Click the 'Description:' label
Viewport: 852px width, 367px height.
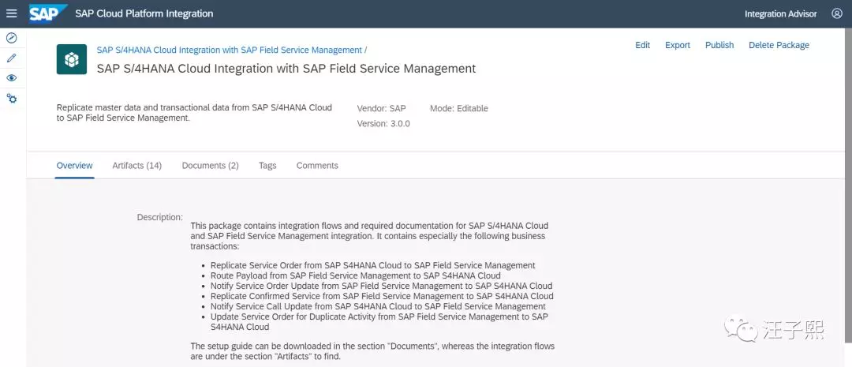(x=159, y=217)
